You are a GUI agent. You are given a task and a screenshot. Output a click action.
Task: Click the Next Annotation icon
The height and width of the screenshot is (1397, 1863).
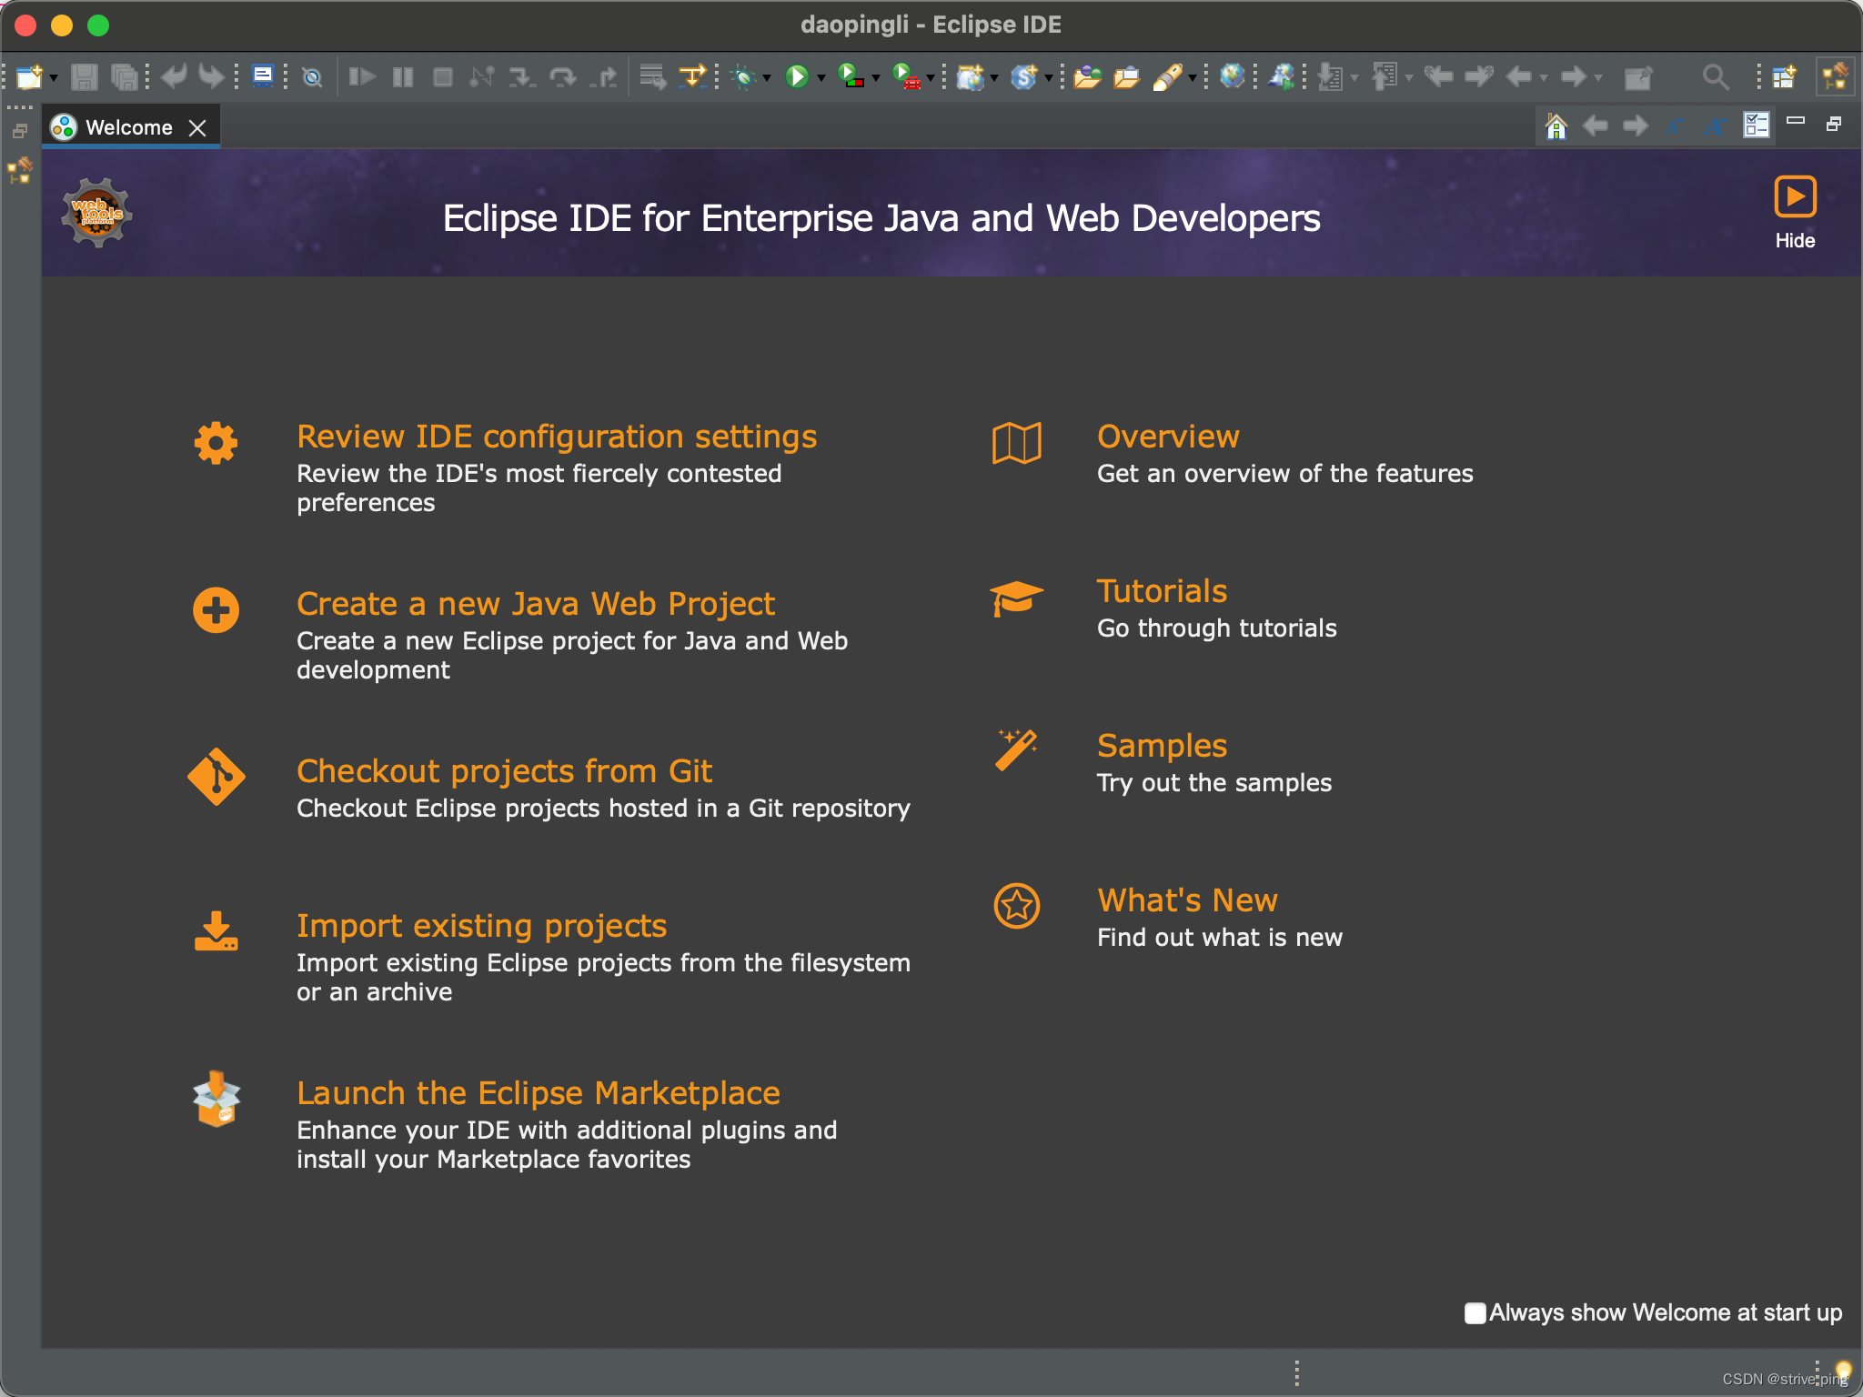(x=1332, y=77)
